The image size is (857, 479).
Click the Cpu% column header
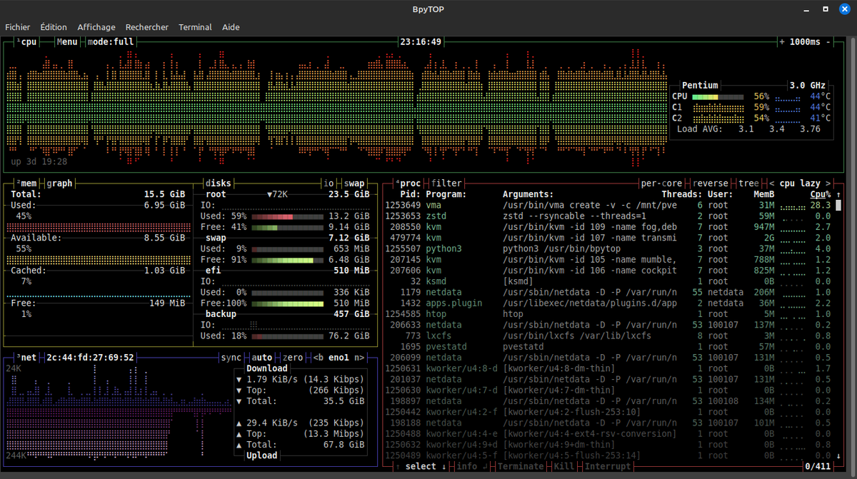tap(820, 194)
